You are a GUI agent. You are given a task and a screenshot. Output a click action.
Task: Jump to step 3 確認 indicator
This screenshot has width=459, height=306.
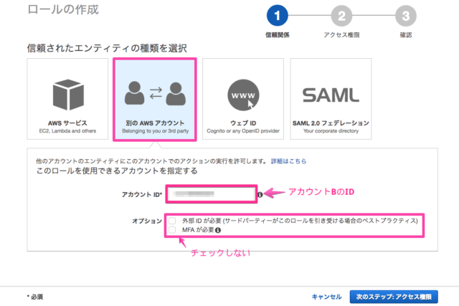click(x=406, y=16)
